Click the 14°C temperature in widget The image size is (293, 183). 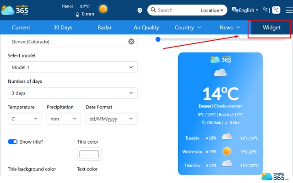pos(221,94)
